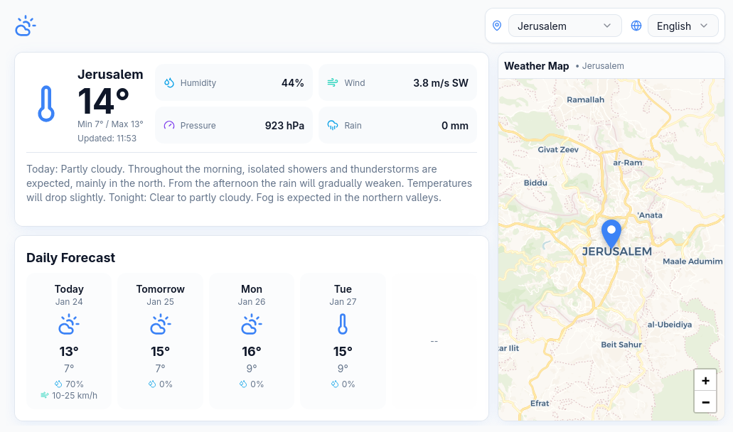Click the weather app logo icon
This screenshot has width=733, height=432.
click(25, 26)
